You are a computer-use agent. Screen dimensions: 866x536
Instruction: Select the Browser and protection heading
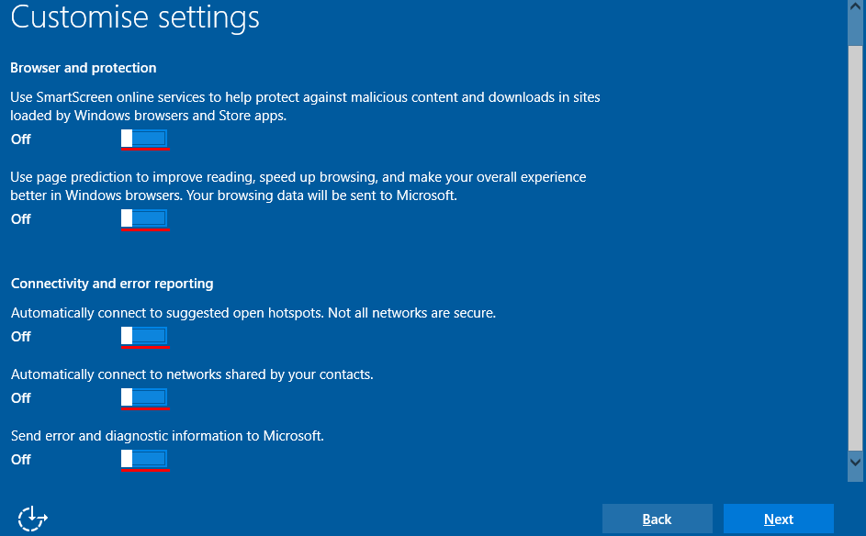click(84, 68)
